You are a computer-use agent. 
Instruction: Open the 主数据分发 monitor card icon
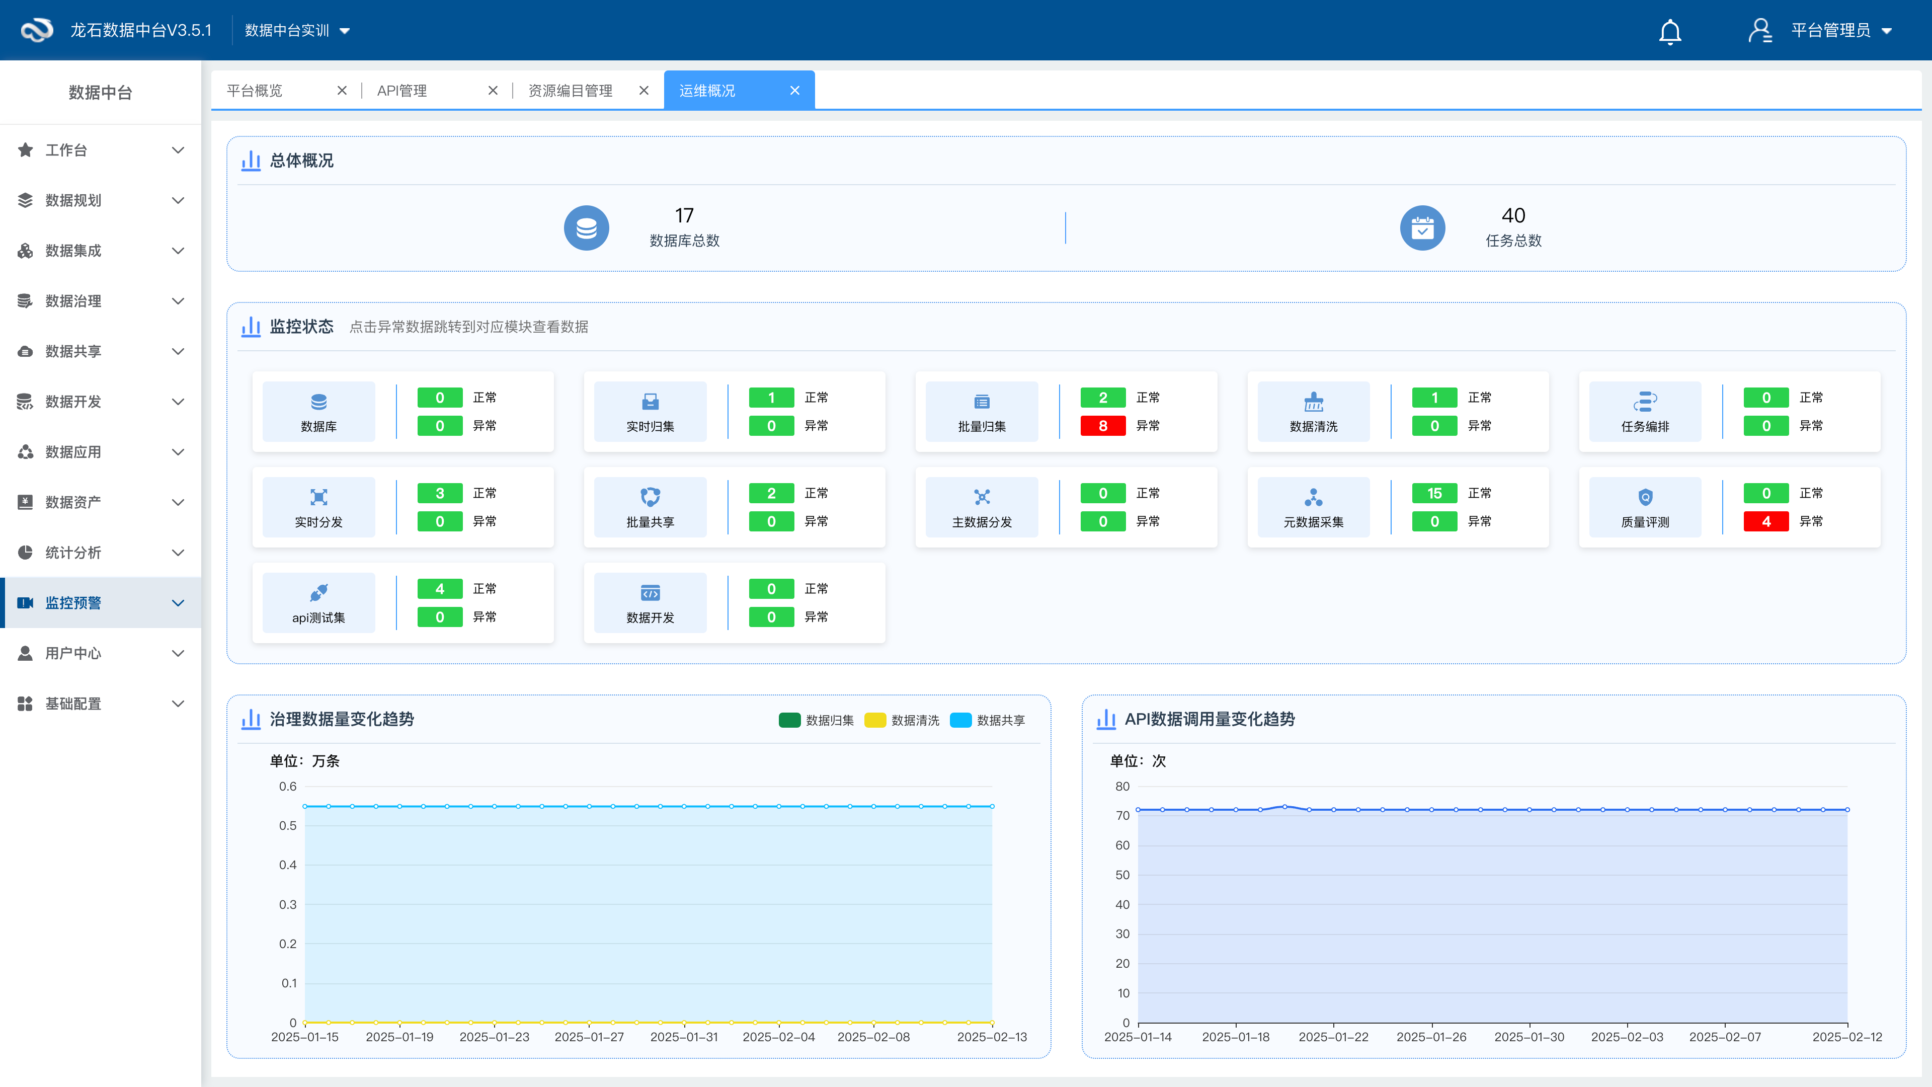pyautogui.click(x=982, y=497)
